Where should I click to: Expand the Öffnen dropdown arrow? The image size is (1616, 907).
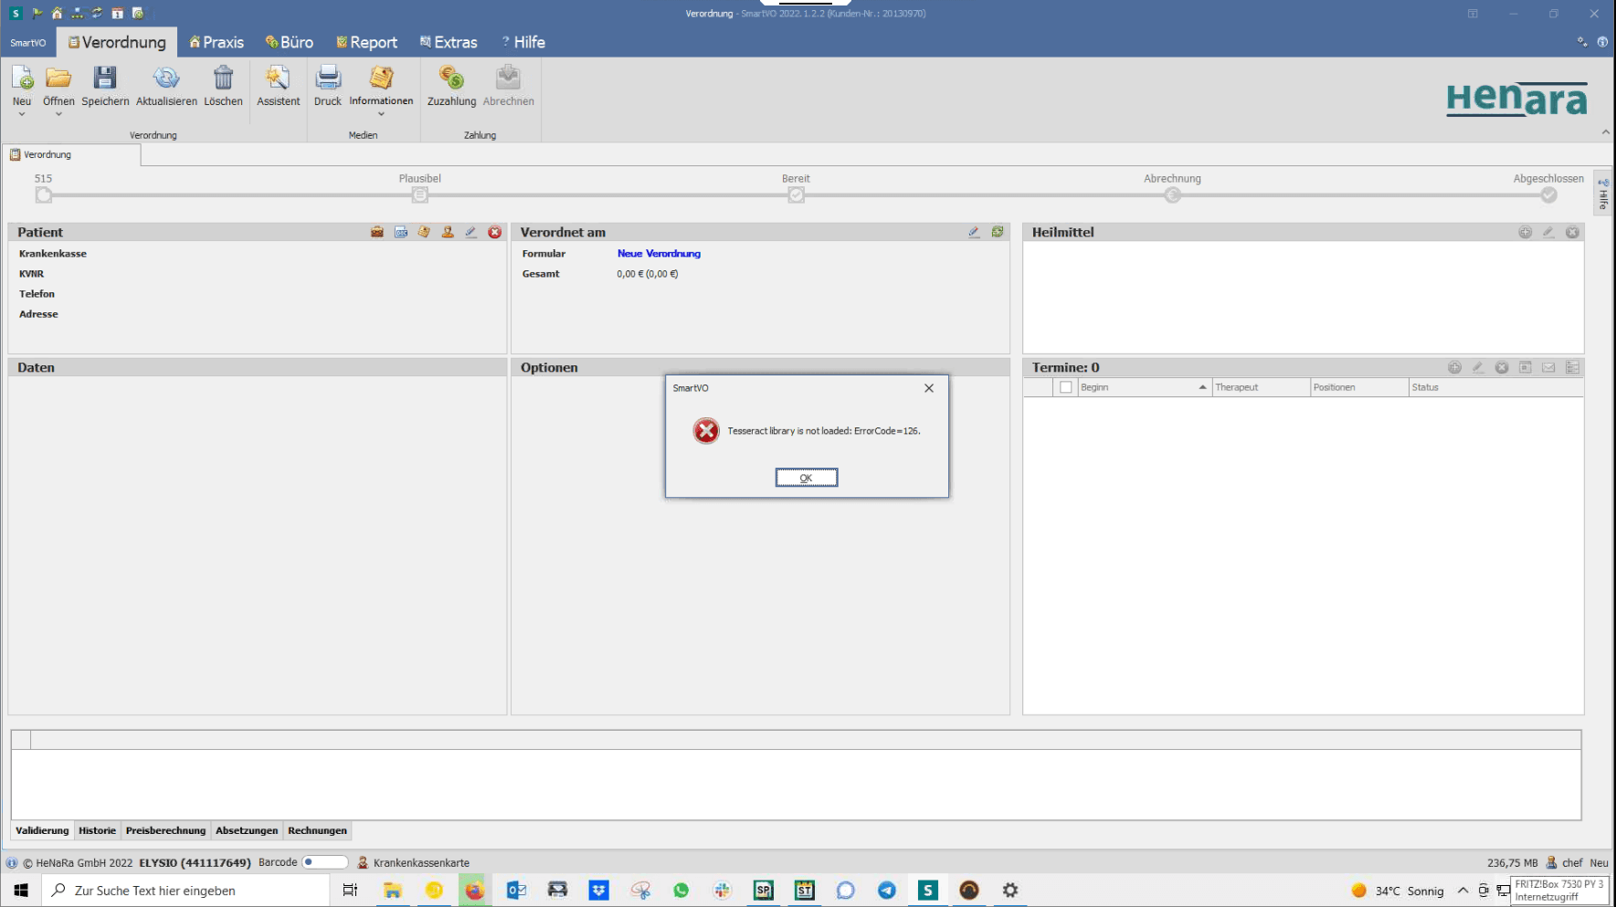(58, 114)
